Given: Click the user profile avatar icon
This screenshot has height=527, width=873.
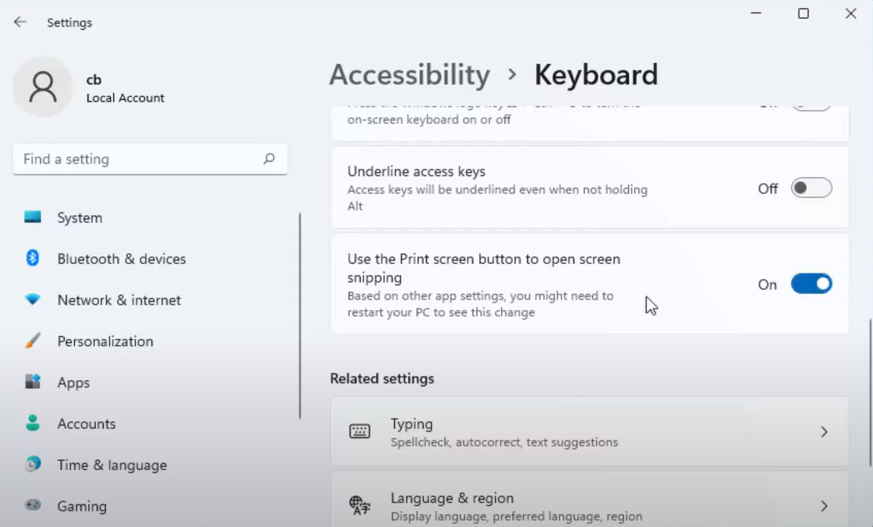Looking at the screenshot, I should coord(43,87).
